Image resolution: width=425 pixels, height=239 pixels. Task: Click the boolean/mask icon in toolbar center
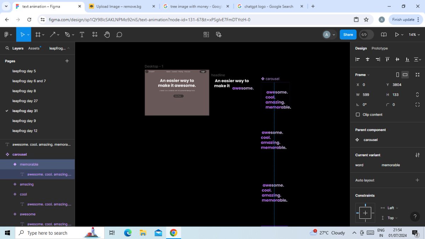click(219, 34)
